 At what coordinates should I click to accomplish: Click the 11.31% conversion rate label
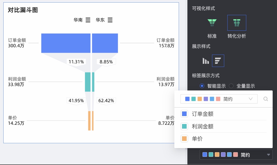coord(76,62)
